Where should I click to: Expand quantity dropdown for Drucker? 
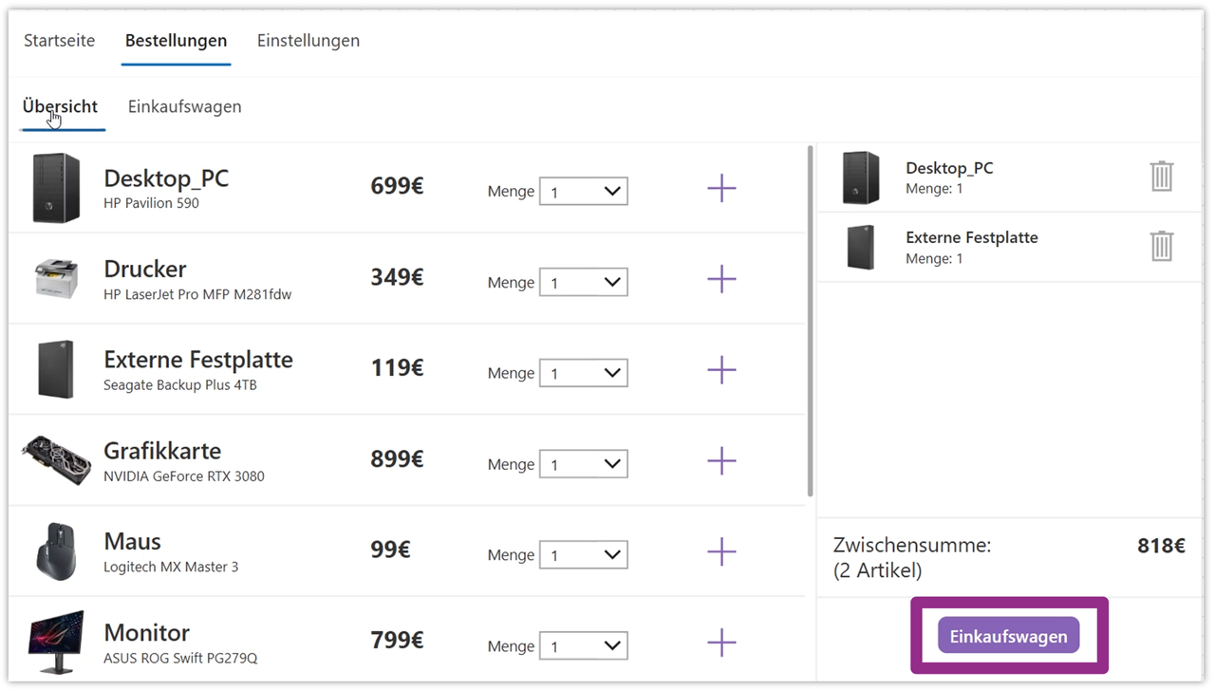583,282
